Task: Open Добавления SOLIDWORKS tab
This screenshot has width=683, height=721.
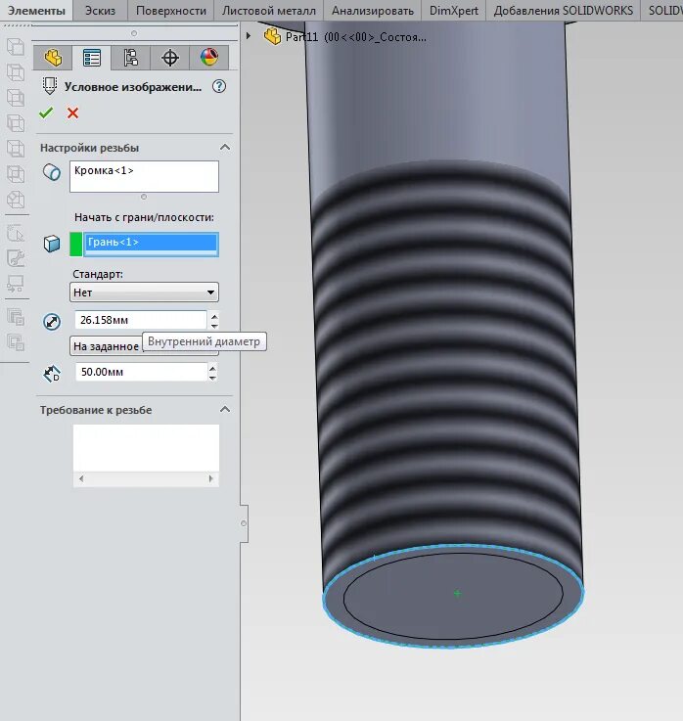Action: pyautogui.click(x=563, y=10)
